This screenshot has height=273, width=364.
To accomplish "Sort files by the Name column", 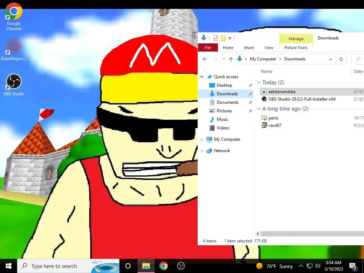I will pyautogui.click(x=267, y=71).
